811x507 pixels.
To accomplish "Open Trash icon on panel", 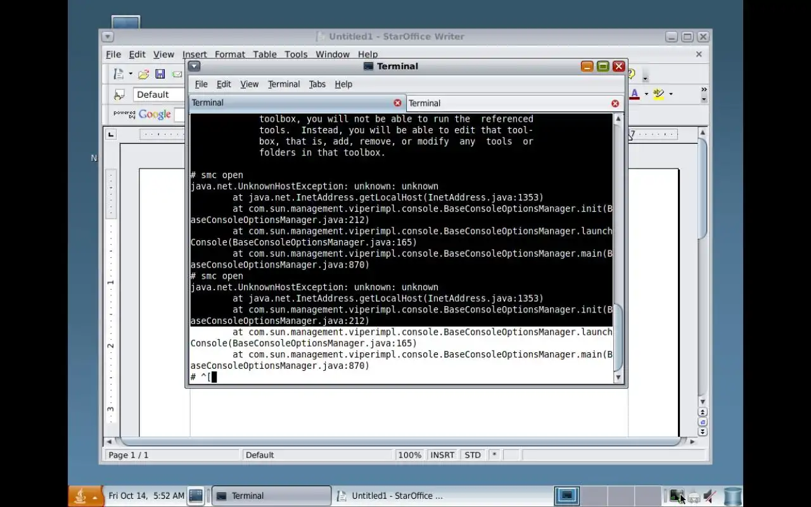I will click(732, 496).
